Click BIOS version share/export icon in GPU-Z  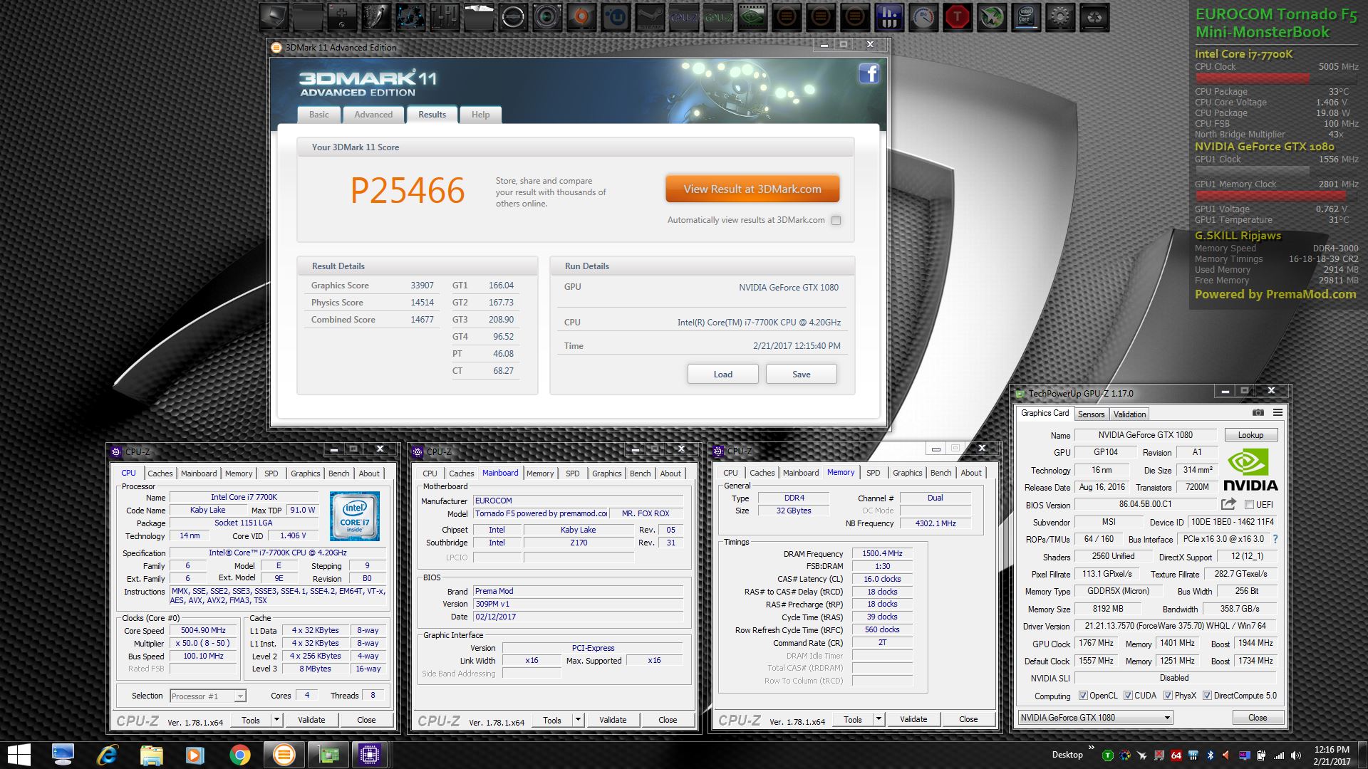(1228, 504)
